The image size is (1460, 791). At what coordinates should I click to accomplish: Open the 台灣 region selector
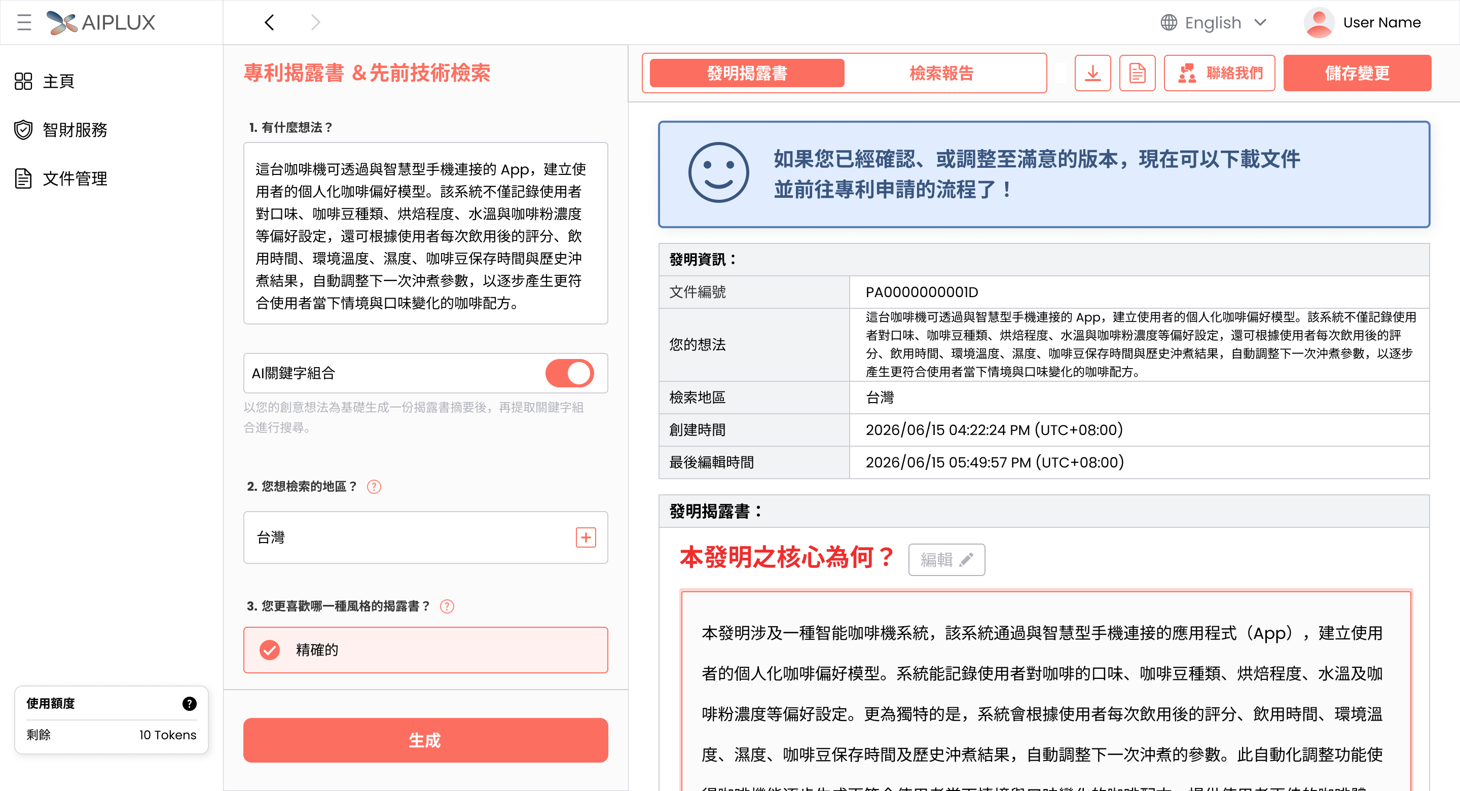point(426,537)
